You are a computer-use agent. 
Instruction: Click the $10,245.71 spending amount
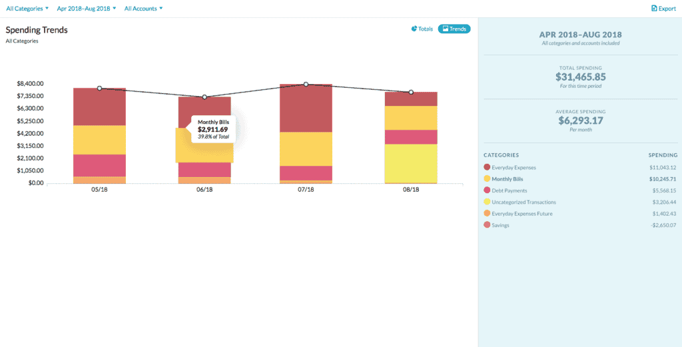(x=664, y=178)
